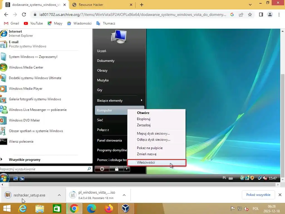Click the browser forward arrow
The height and width of the screenshot is (214, 285).
click(x=15, y=14)
